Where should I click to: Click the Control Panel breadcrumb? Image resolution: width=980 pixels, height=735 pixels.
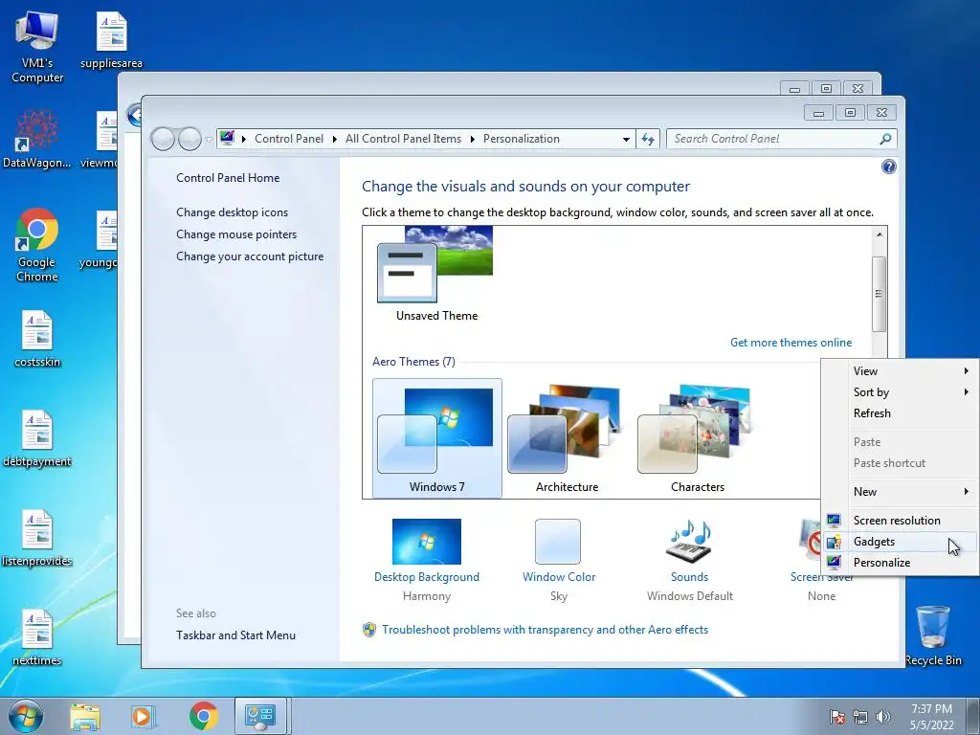[x=289, y=139]
